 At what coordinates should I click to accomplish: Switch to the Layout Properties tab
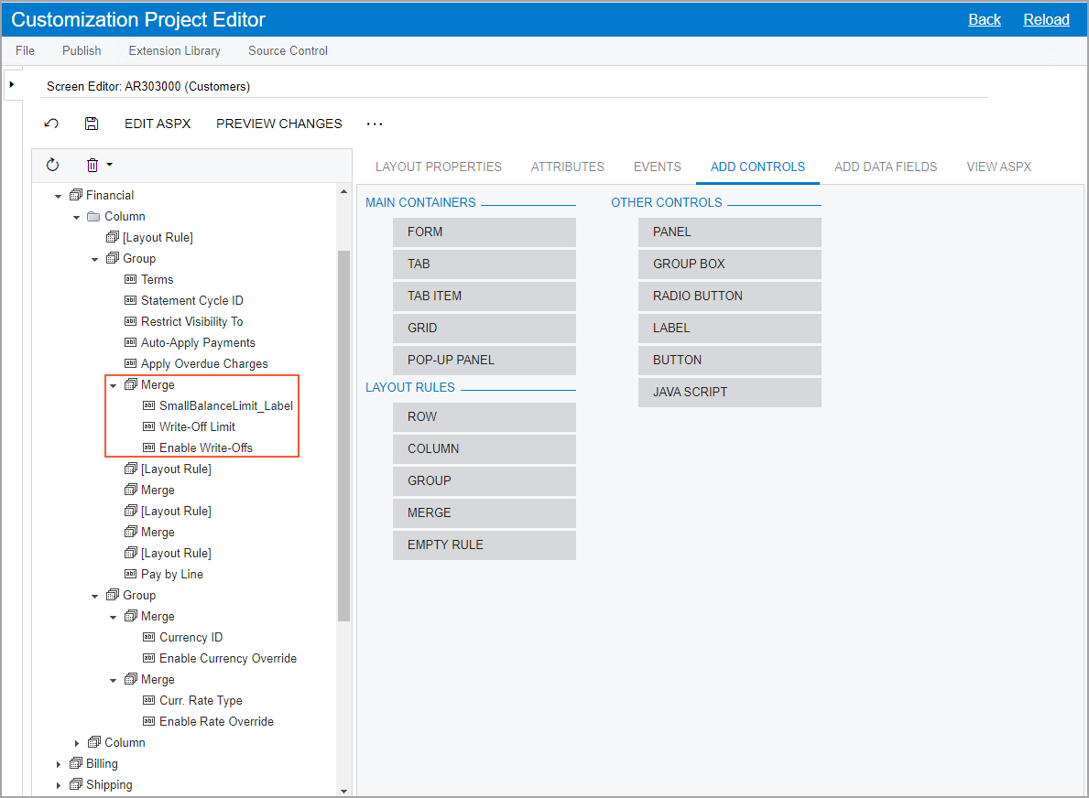coord(438,167)
